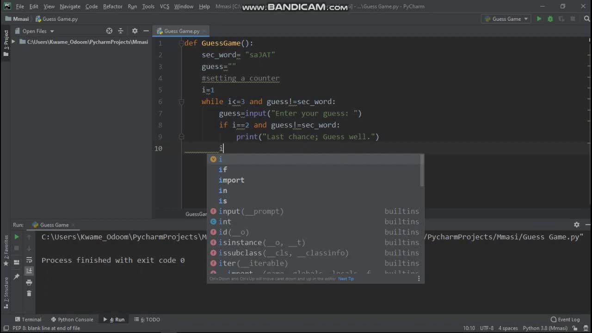
Task: Click the up stack trace arrow
Action: click(x=29, y=237)
